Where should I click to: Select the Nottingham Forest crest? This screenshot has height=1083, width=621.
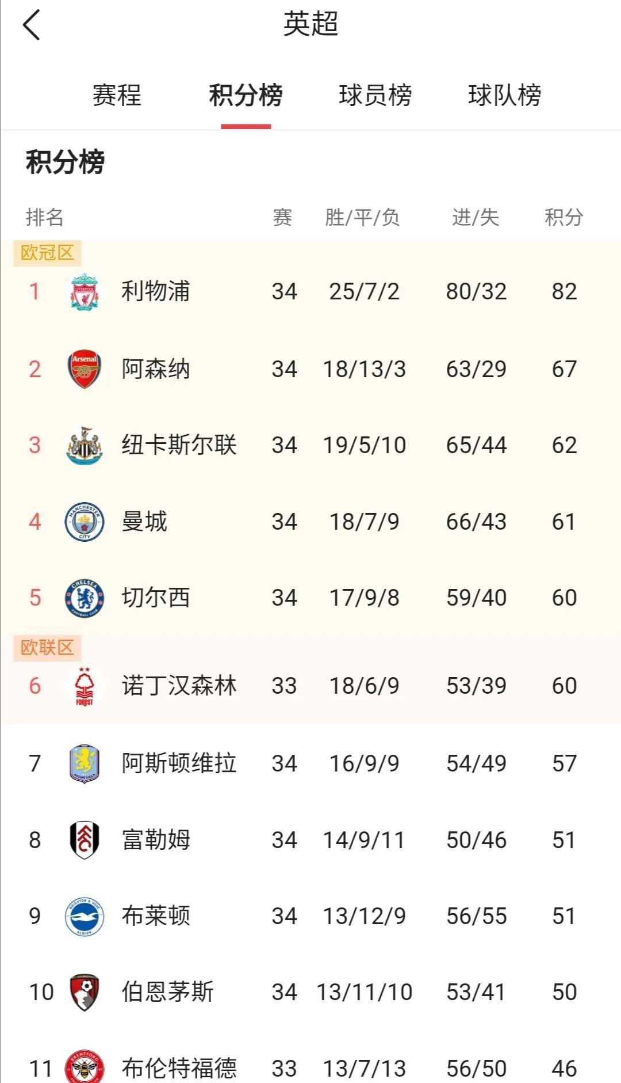(85, 686)
